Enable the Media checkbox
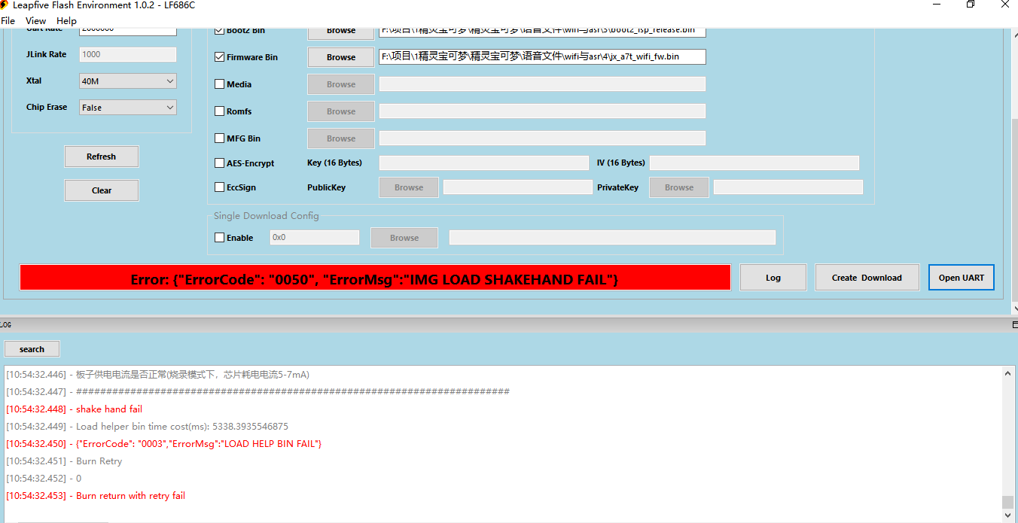The width and height of the screenshot is (1018, 523). point(219,84)
